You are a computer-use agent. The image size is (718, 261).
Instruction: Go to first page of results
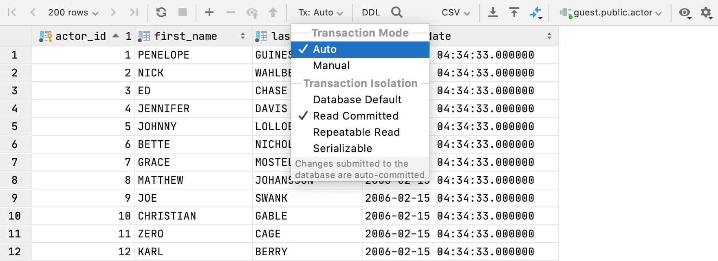click(12, 13)
